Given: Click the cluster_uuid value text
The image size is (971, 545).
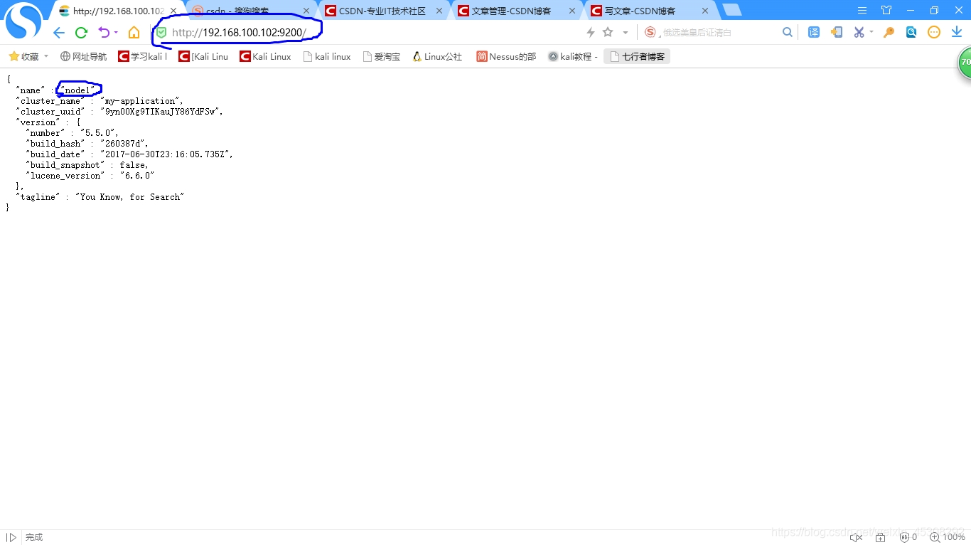Looking at the screenshot, I should coord(162,112).
